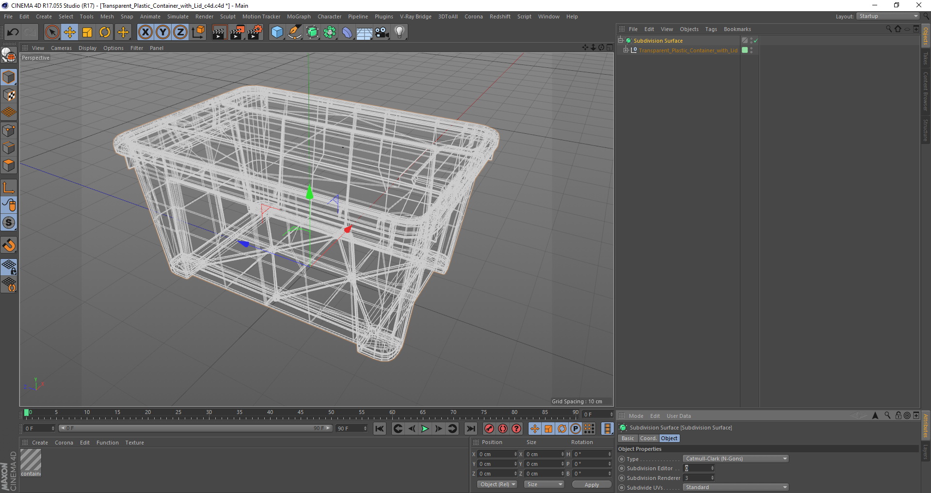Viewport: 931px width, 493px height.
Task: Open the Type Catmull-Clark dropdown
Action: pos(736,459)
